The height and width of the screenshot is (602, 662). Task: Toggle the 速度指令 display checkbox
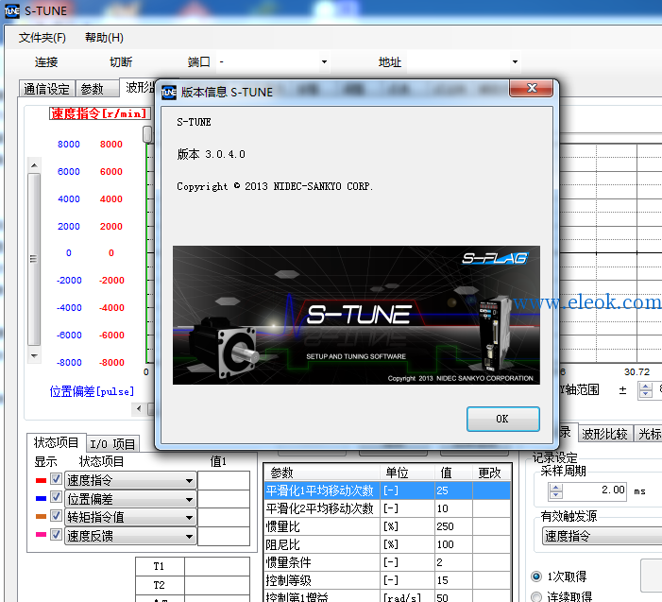coord(56,478)
